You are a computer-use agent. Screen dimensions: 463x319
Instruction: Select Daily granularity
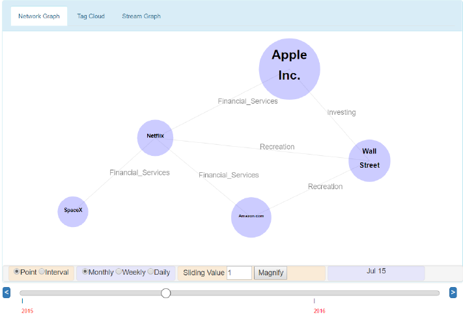150,271
